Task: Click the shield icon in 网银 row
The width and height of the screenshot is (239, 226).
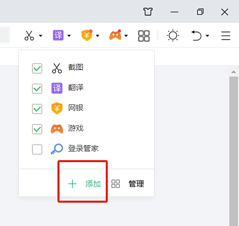Action: tap(57, 108)
